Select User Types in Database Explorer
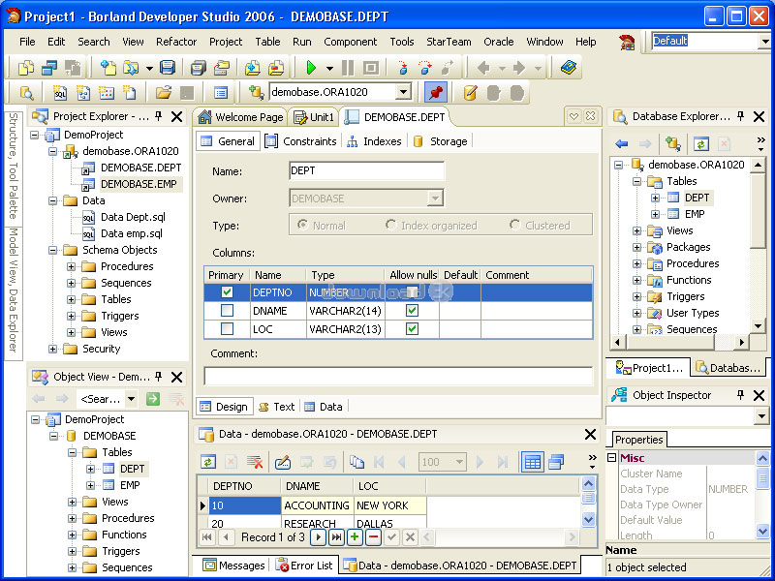Screen dimensions: 775x581 pyautogui.click(x=693, y=313)
